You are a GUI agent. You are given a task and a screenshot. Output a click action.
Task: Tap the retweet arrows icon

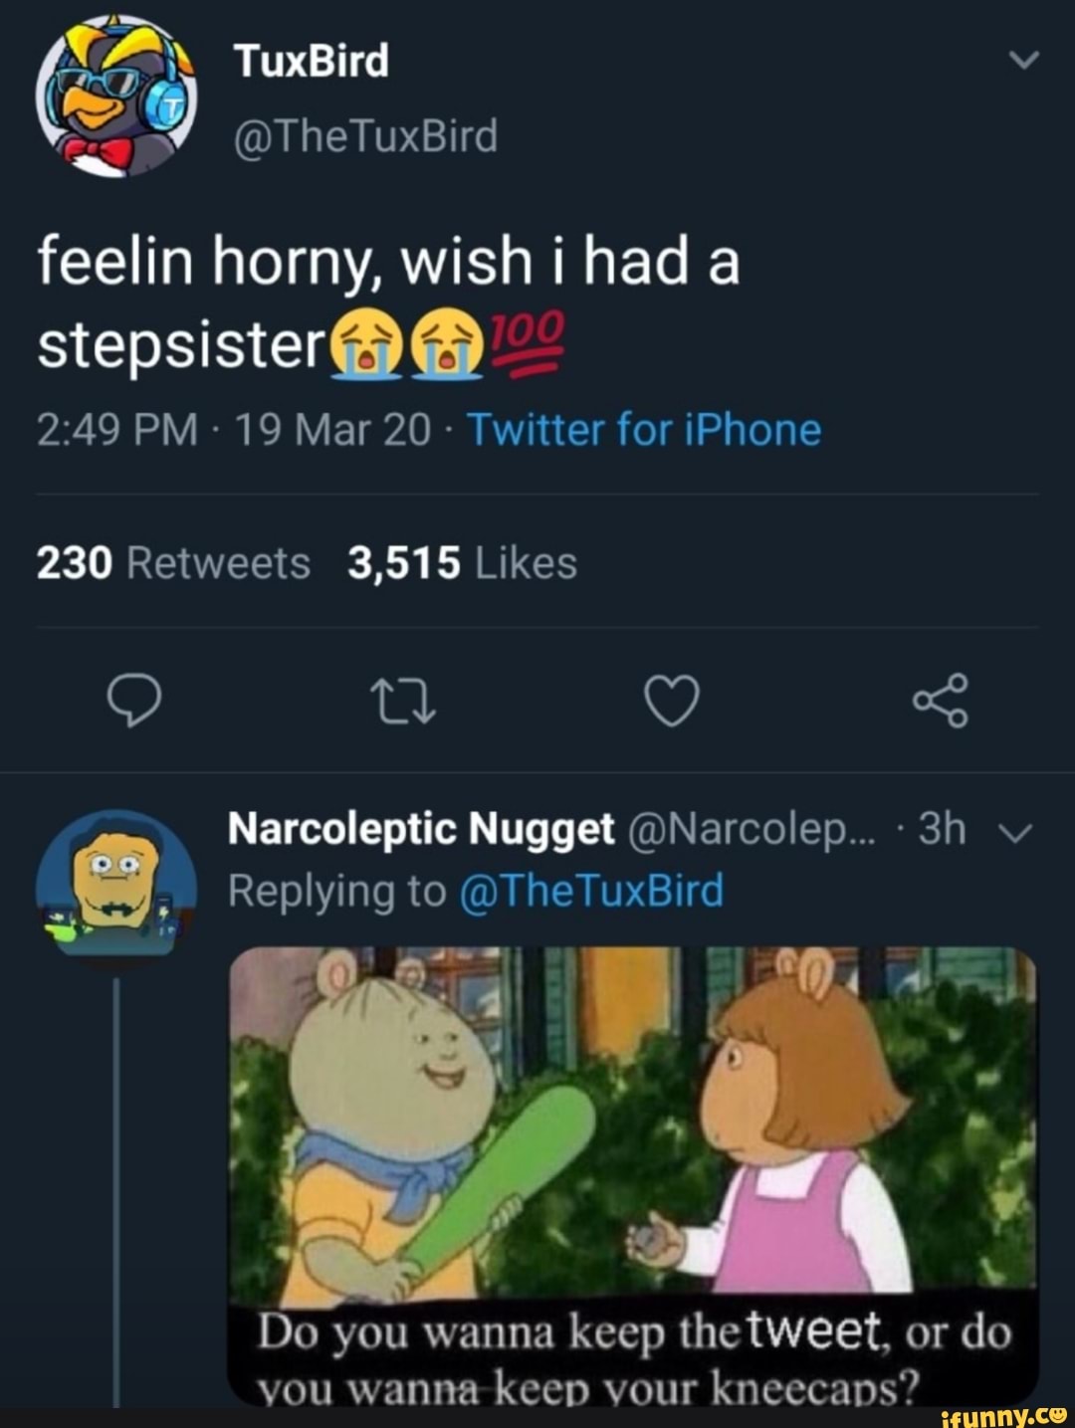[403, 701]
